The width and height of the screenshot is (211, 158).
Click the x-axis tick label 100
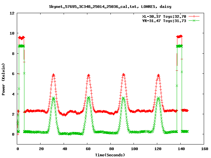(135, 149)
